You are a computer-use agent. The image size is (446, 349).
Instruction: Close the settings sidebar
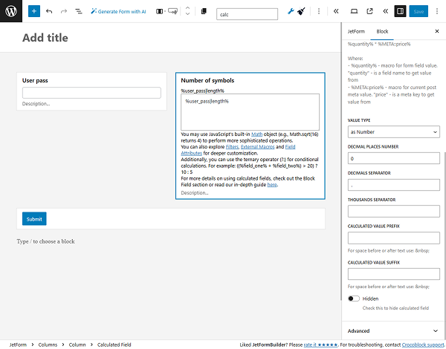(x=436, y=32)
